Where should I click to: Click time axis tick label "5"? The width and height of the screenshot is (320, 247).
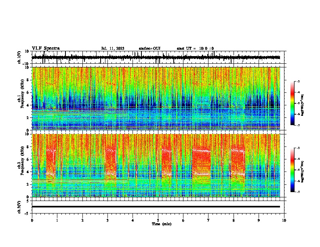coord(158,220)
